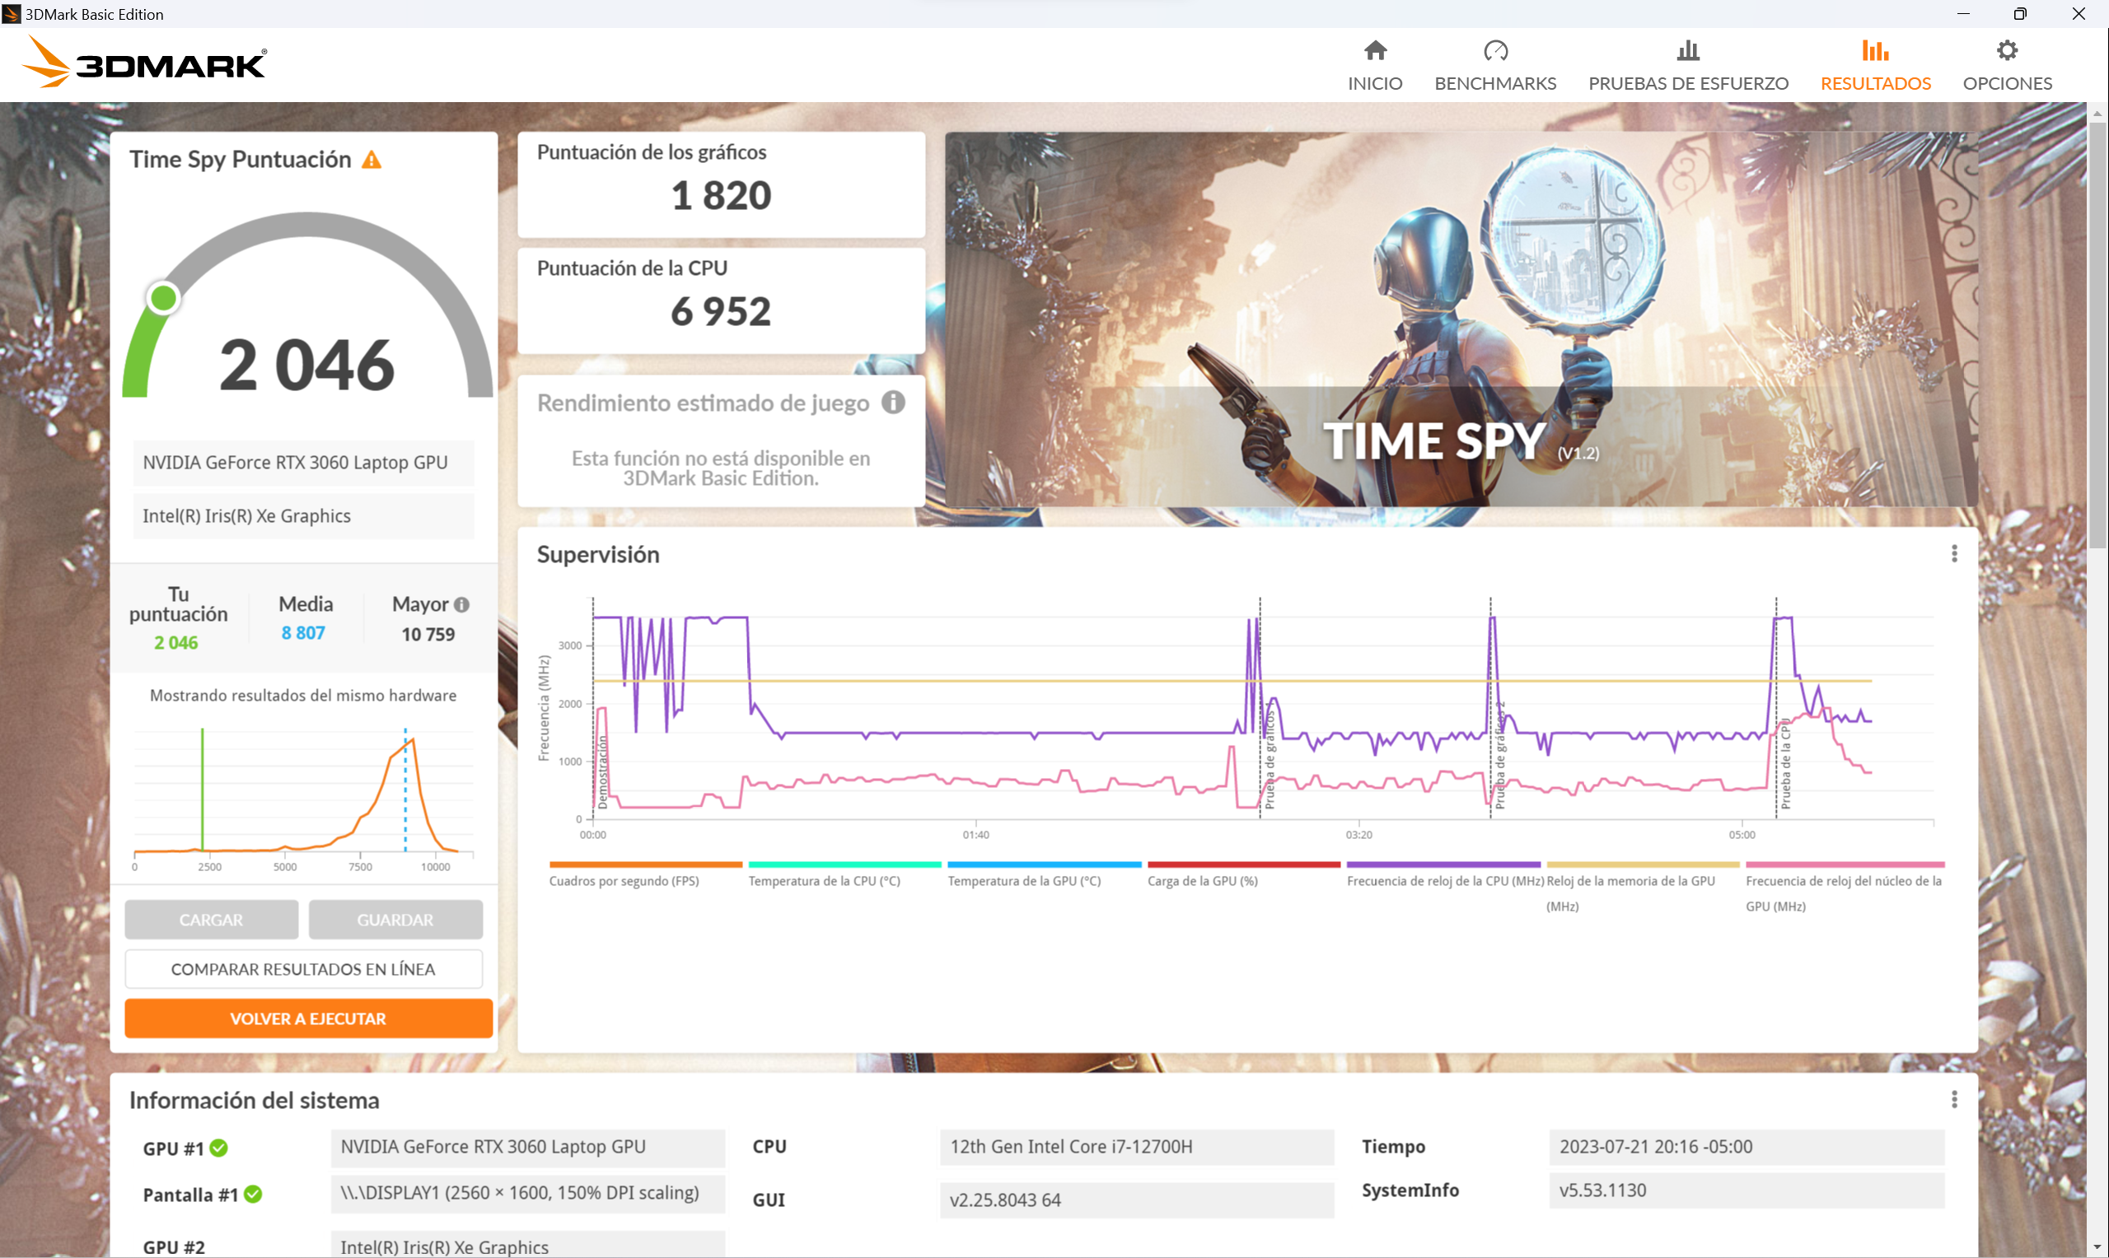This screenshot has width=2109, height=1258.
Task: Toggle Carga de la GPU legend
Action: click(1202, 881)
